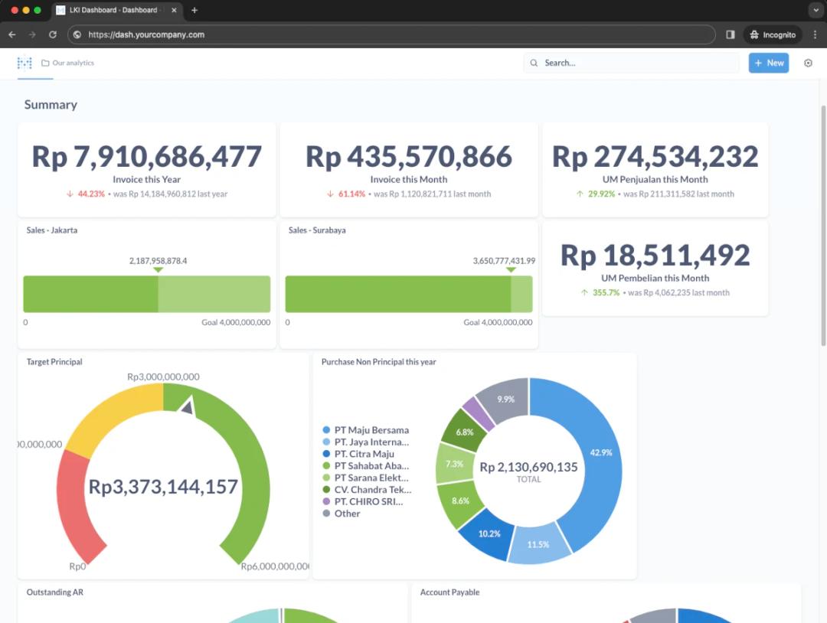Click the folder icon beside Our analytics
Image resolution: width=827 pixels, height=623 pixels.
pyautogui.click(x=44, y=63)
